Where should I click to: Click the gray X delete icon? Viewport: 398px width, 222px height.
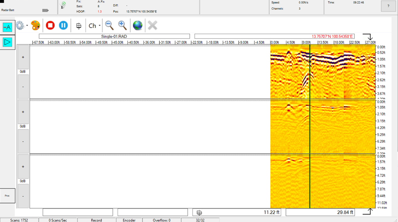click(152, 25)
